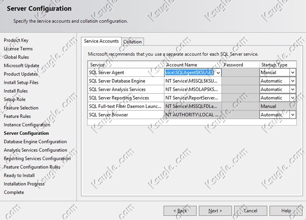
Task: Select the Service Accounts tab
Action: 101,41
